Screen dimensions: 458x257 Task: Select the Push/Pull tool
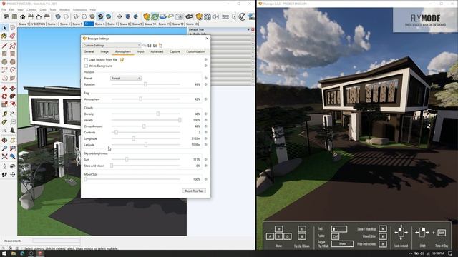click(12, 88)
